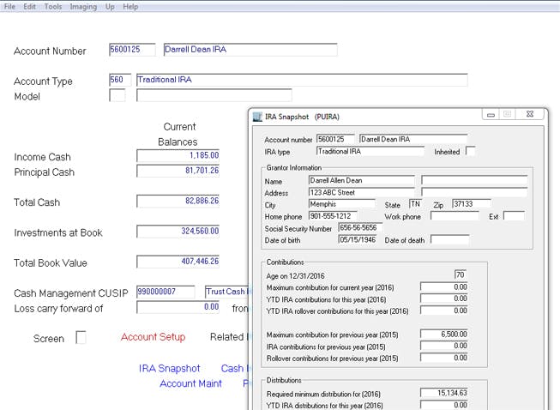Viewport: 560px width, 410px height.
Task: Click the small Model code field
Action: pos(117,95)
